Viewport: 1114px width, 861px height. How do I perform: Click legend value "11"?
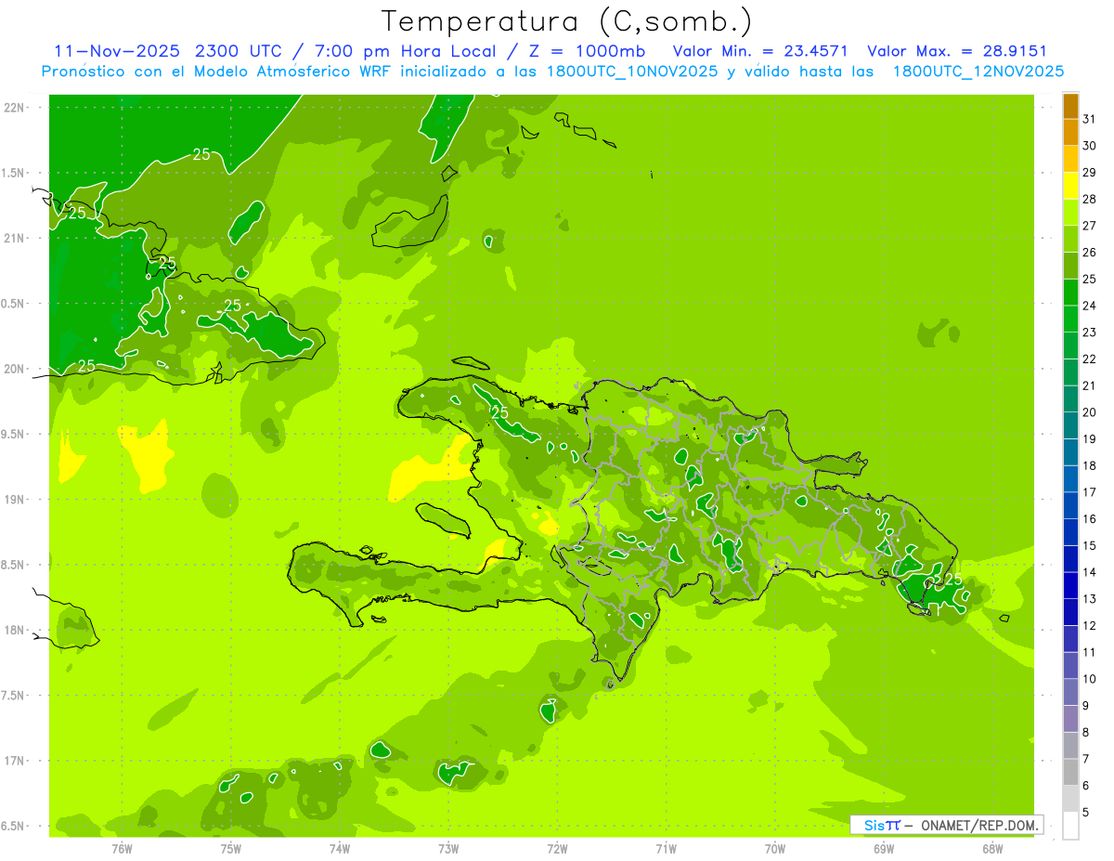(1090, 652)
